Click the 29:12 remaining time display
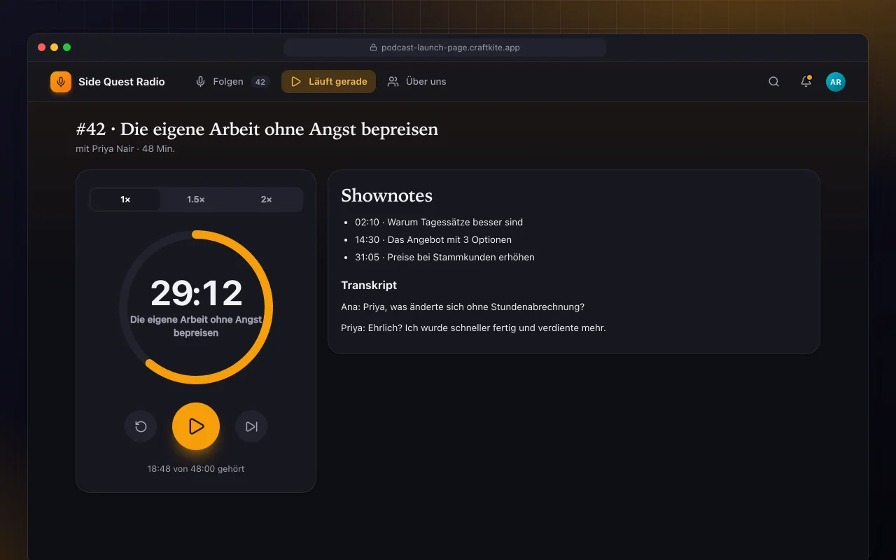The width and height of the screenshot is (896, 560). point(196,293)
